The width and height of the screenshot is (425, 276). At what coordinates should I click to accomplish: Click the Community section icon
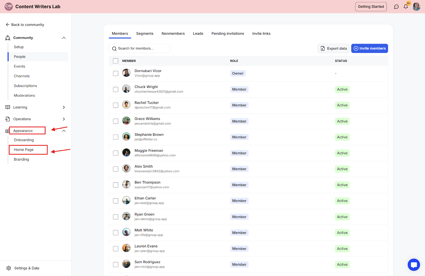[x=8, y=38]
